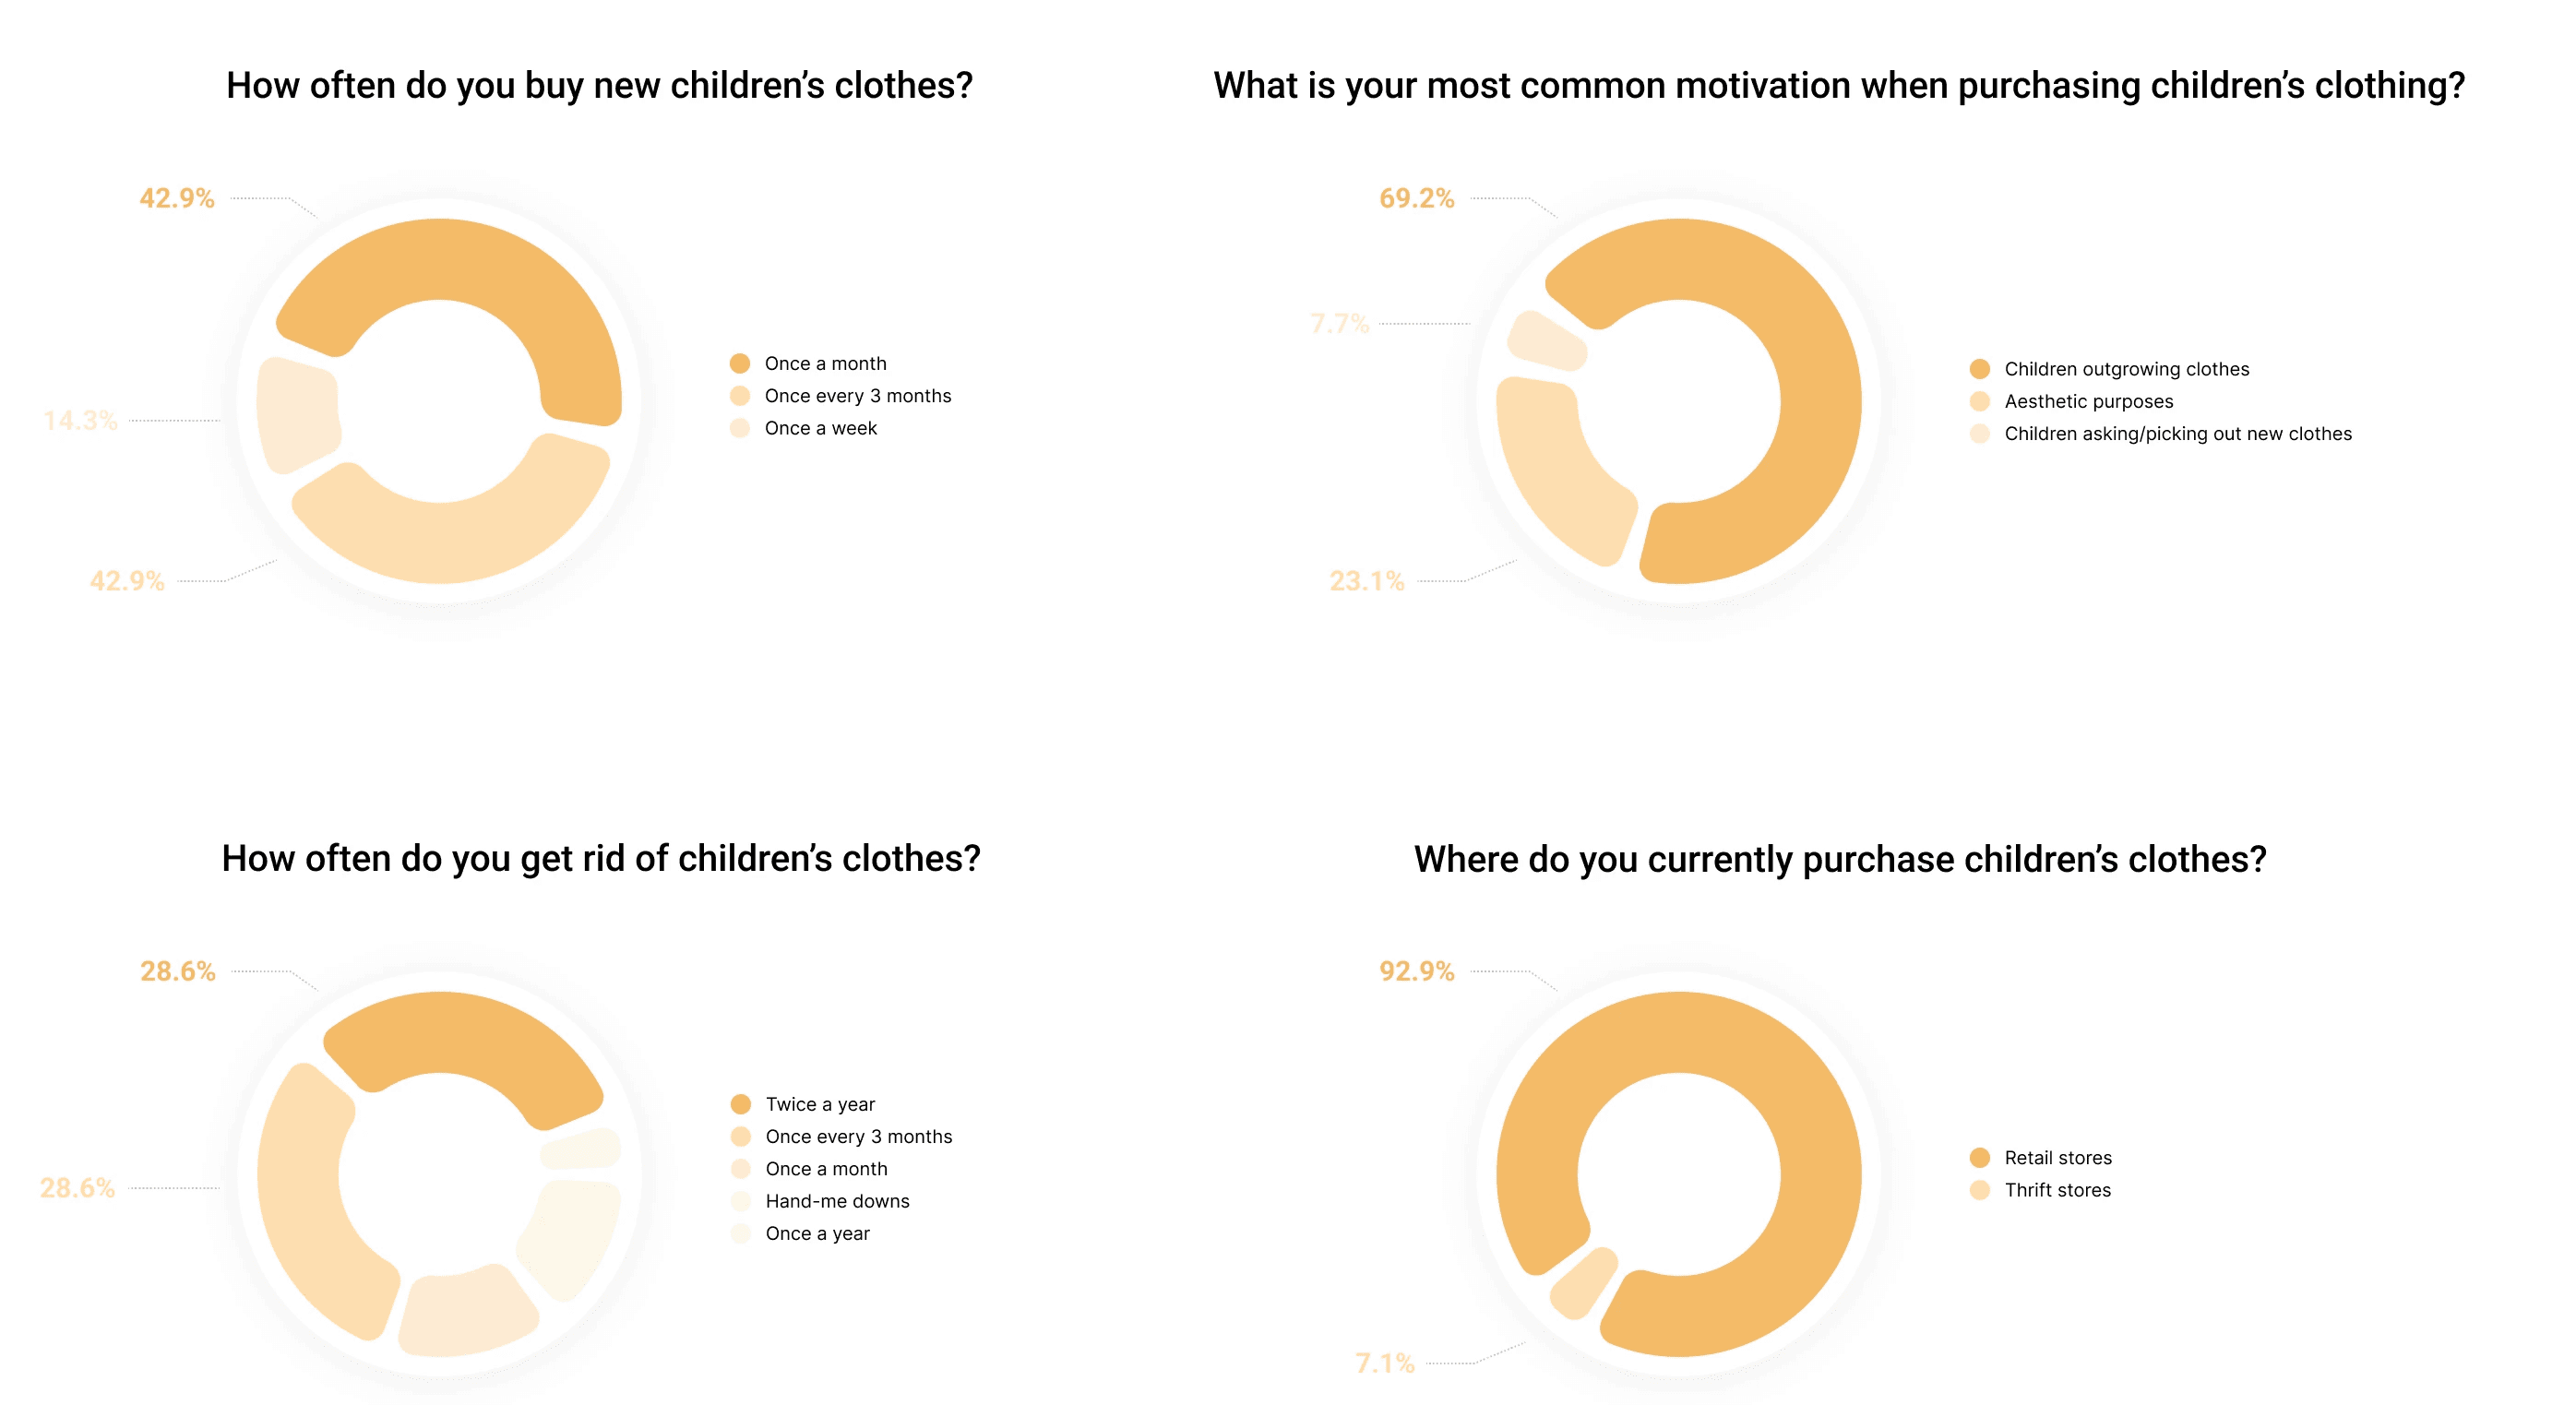Click the 'Aesthetic purposes' legend dot
Screen dimensions: 2576x1405
(x=1979, y=401)
